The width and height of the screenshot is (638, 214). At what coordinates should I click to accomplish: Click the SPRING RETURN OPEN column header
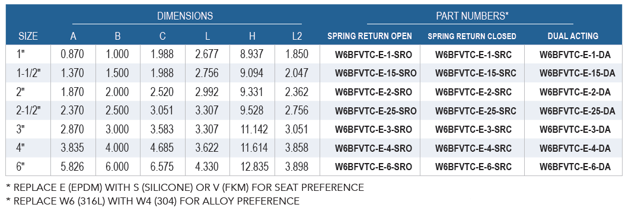370,36
